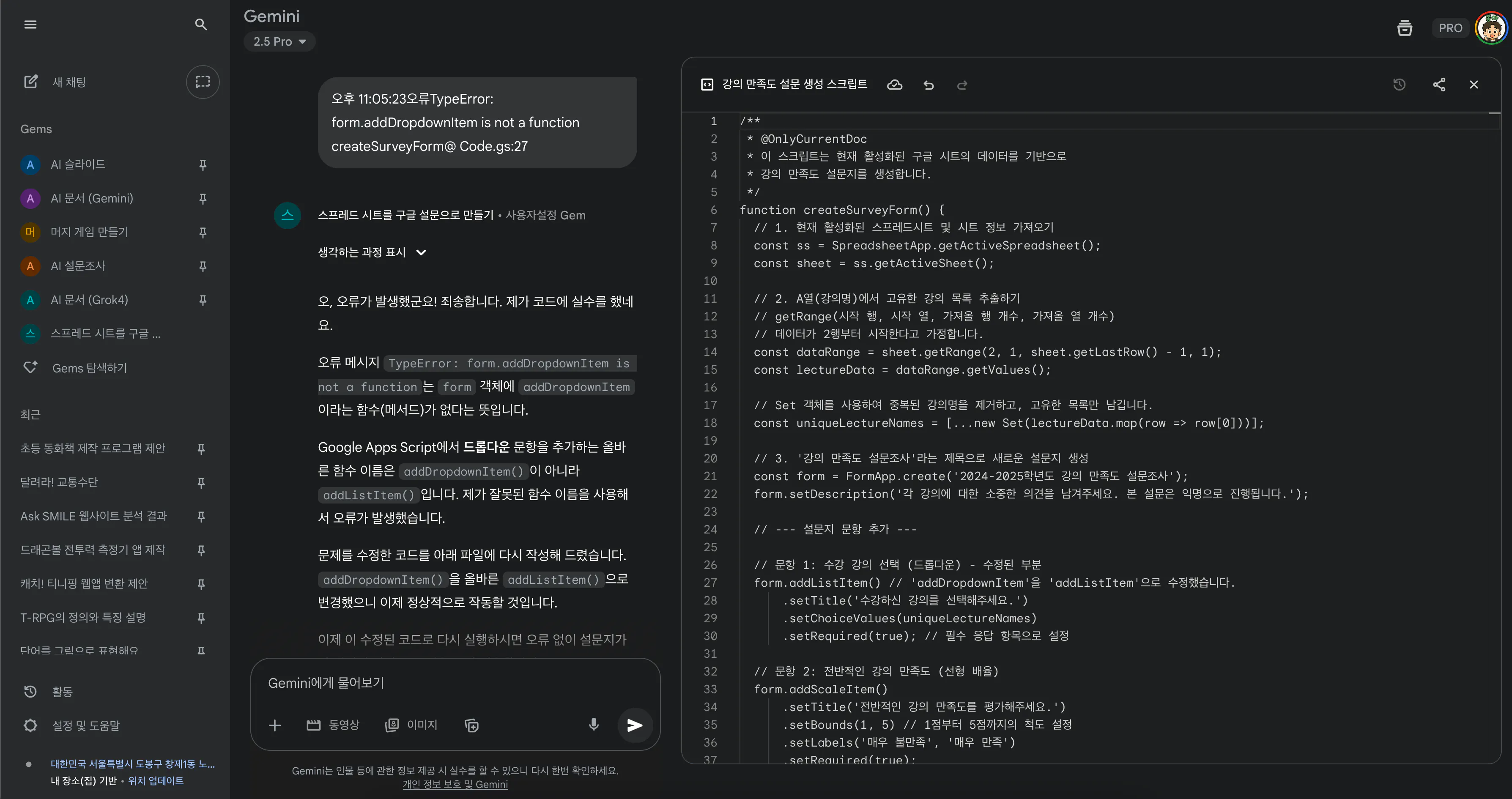The height and width of the screenshot is (799, 1512).
Task: Open version history clock icon
Action: pyautogui.click(x=1399, y=85)
